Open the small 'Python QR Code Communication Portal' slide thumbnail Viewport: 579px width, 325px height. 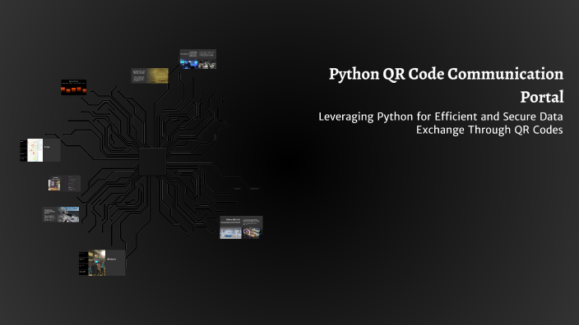pos(241,227)
